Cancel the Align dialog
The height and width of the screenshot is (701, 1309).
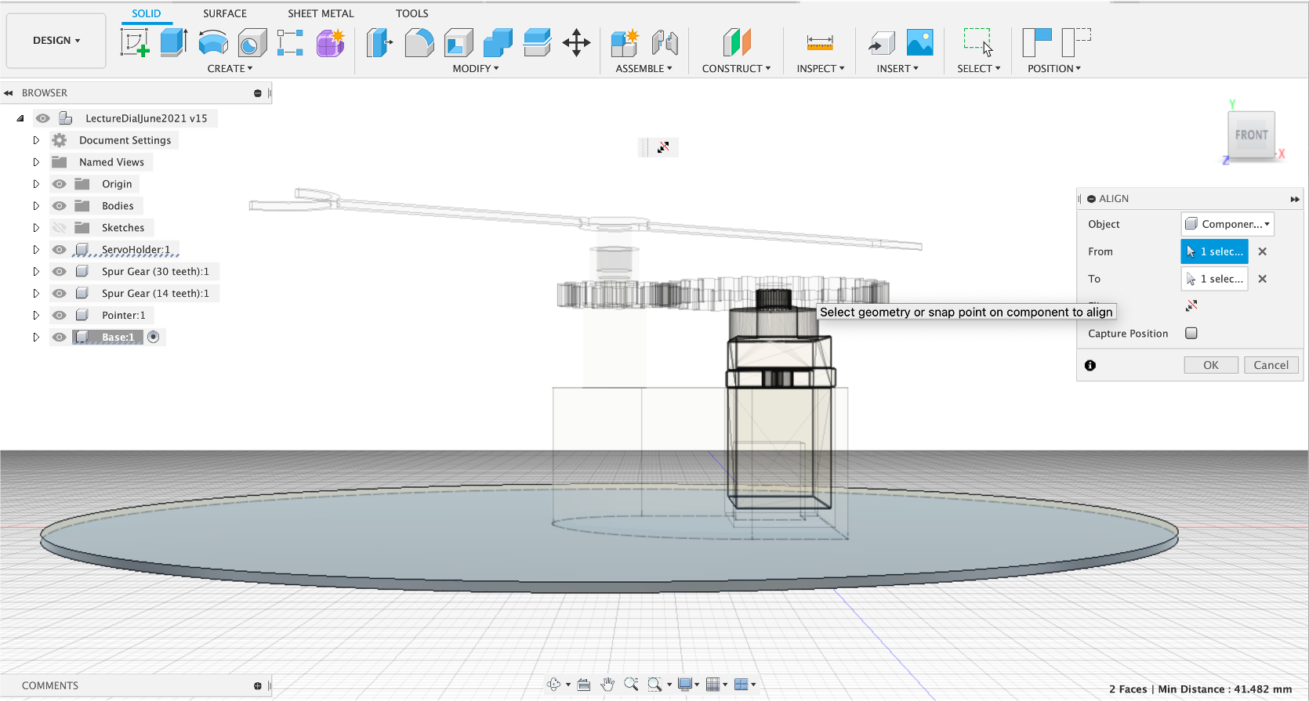[x=1271, y=365]
